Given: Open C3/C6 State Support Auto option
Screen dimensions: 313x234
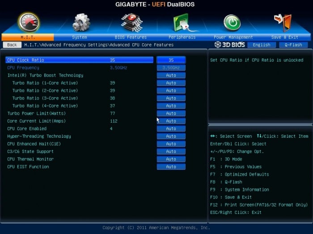Looking at the screenshot, I should 171,152.
